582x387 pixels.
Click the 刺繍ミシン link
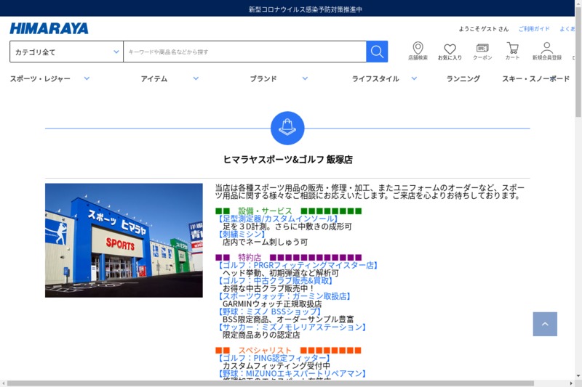pyautogui.click(x=242, y=234)
